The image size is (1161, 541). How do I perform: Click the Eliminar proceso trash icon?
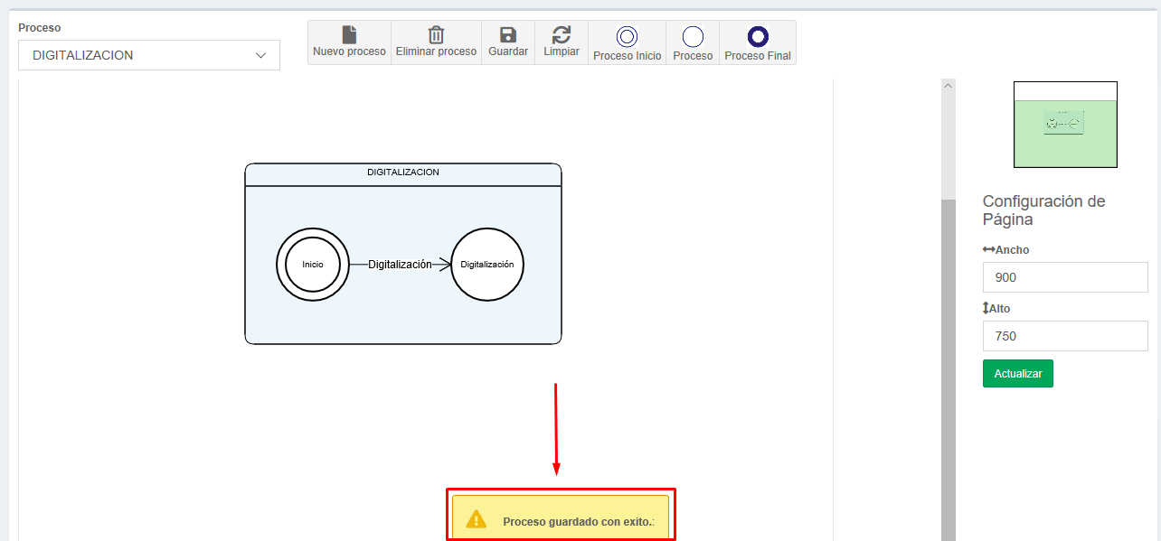436,35
